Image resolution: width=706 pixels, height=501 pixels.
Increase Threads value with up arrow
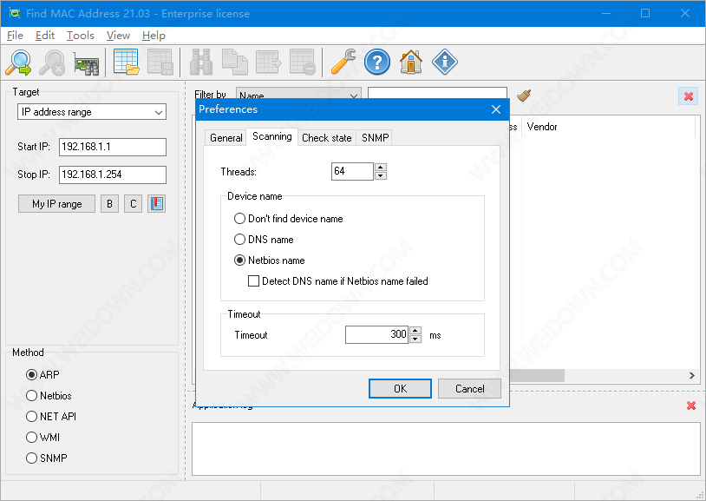coord(381,167)
